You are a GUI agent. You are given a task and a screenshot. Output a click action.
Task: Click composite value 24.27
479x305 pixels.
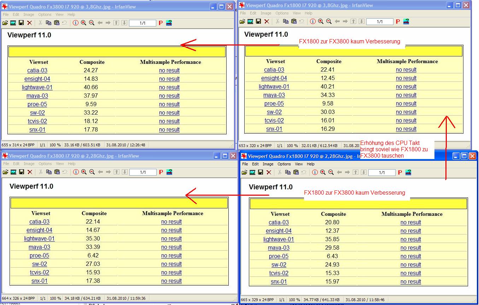[91, 70]
